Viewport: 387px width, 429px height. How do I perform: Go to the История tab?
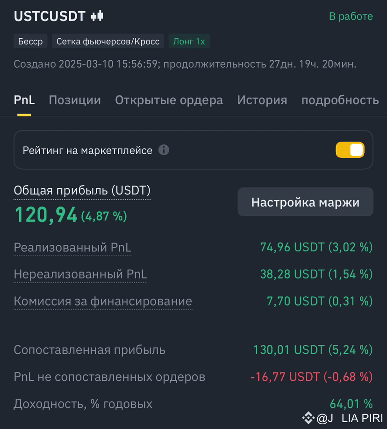click(262, 100)
